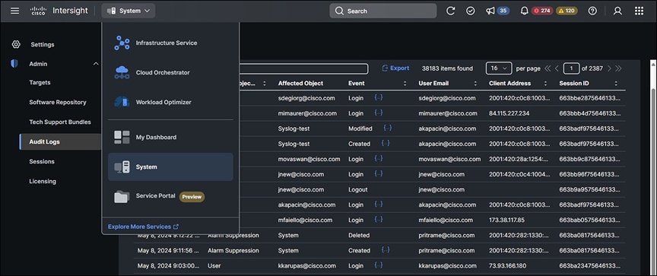The image size is (657, 276).
Task: Open the apps grid launcher icon
Action: (x=639, y=11)
